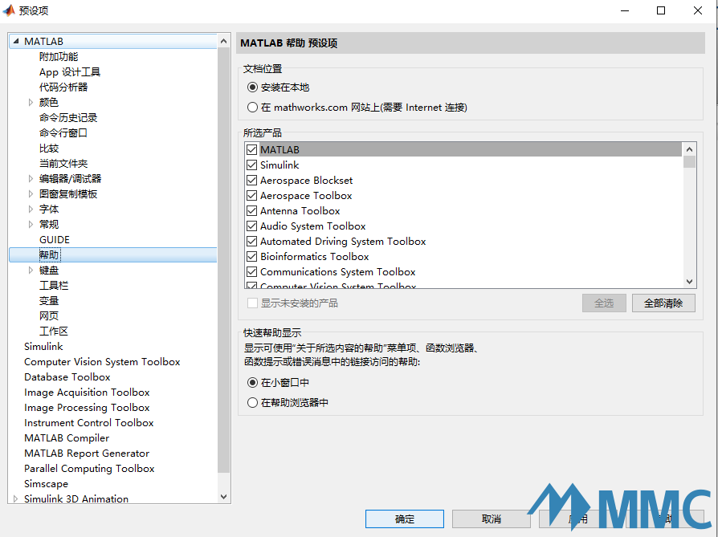Select 变量 (Variables) in the tree

tap(49, 301)
